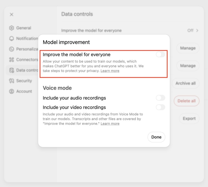Switch to the General settings tab
Screen dimensions: 208x187
(23, 28)
